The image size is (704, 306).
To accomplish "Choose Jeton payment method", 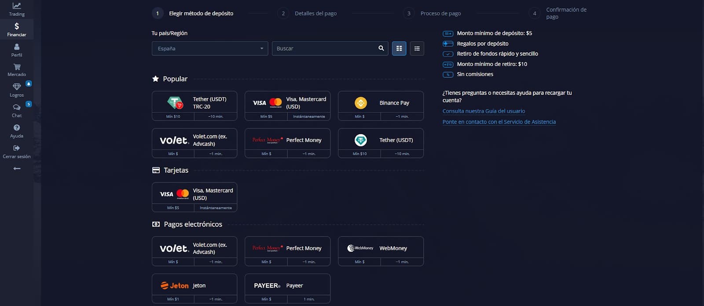I will coord(194,288).
